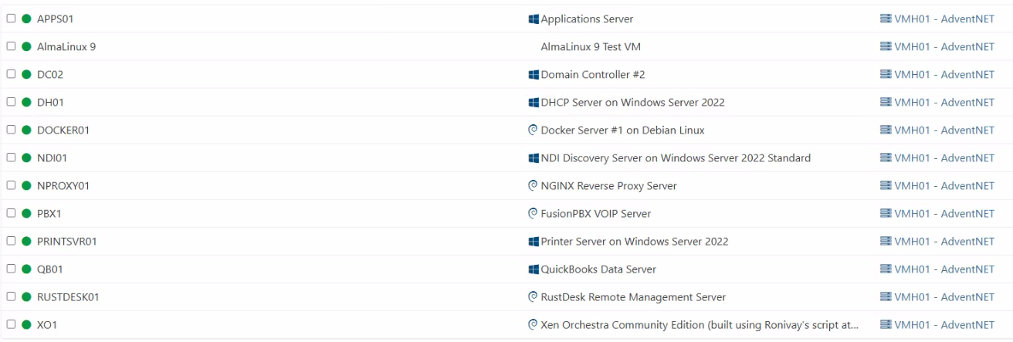Select the DH01 row checkbox
The height and width of the screenshot is (342, 1013).
tap(11, 102)
